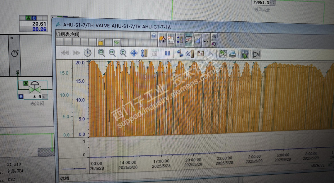Image resolution: width=334 pixels, height=183 pixels.
Task: Click the 5:00:00 2025/5/29 time label
Action: click(283, 158)
